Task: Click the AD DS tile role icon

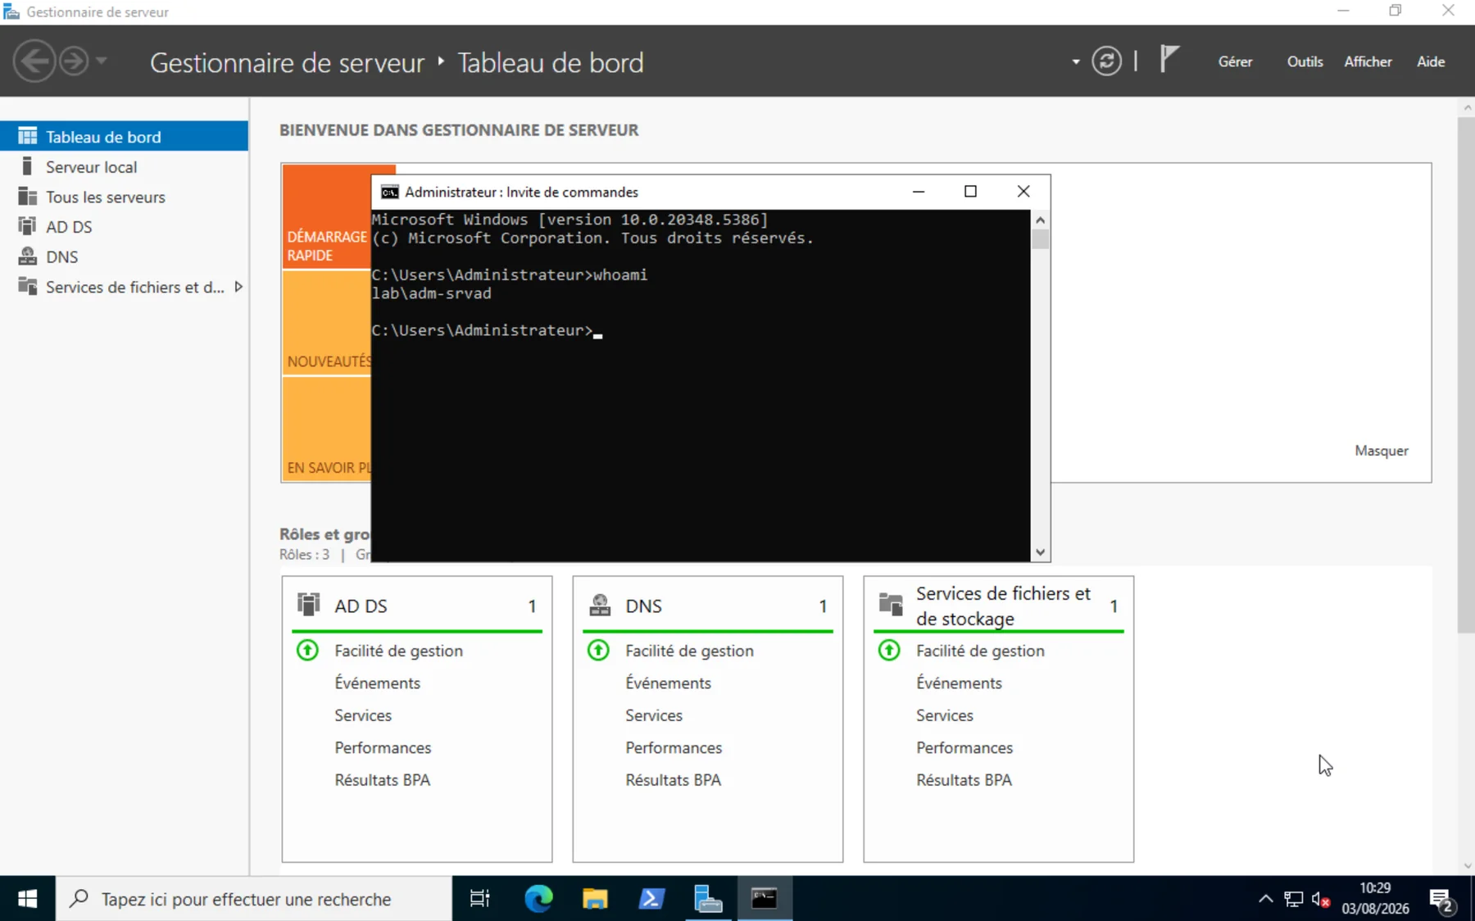Action: (308, 605)
